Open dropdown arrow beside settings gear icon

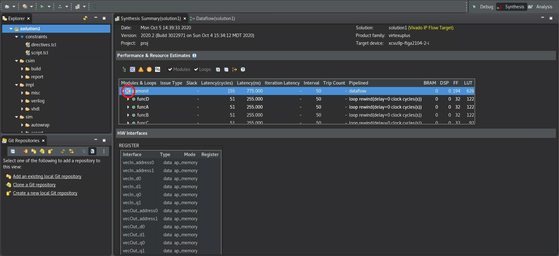click(x=32, y=6)
